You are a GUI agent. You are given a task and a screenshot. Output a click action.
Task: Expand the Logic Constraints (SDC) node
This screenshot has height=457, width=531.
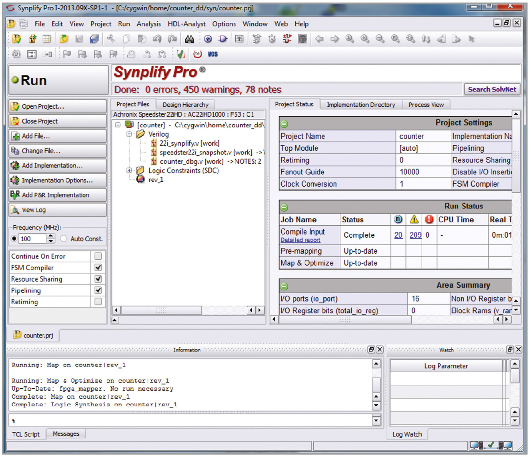[x=129, y=170]
